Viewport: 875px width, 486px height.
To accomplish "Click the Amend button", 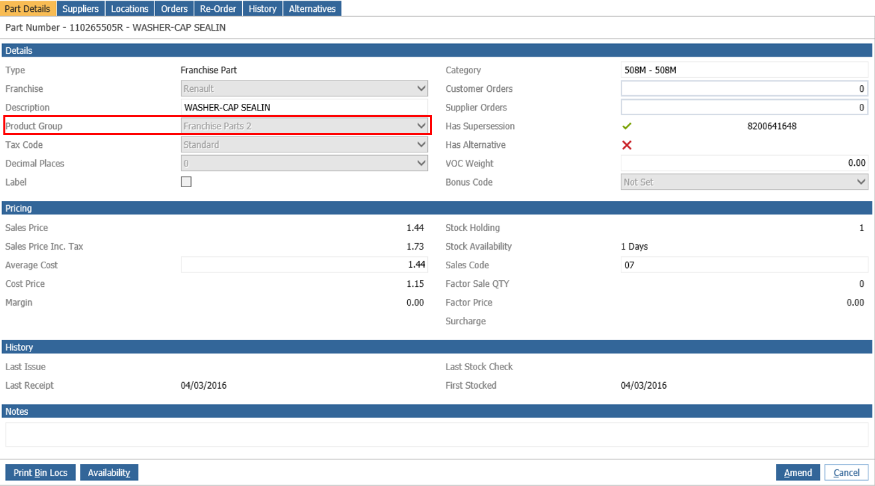I will (x=798, y=473).
